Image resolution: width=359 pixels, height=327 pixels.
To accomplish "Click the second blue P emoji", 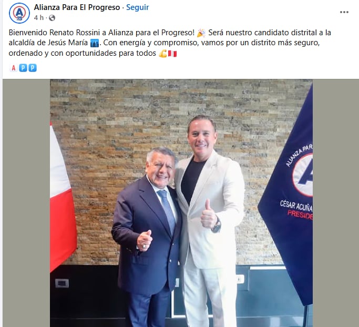I will coord(33,68).
